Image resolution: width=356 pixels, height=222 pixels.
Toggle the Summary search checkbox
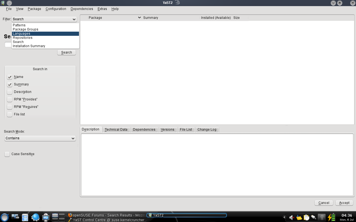[x=10, y=84]
